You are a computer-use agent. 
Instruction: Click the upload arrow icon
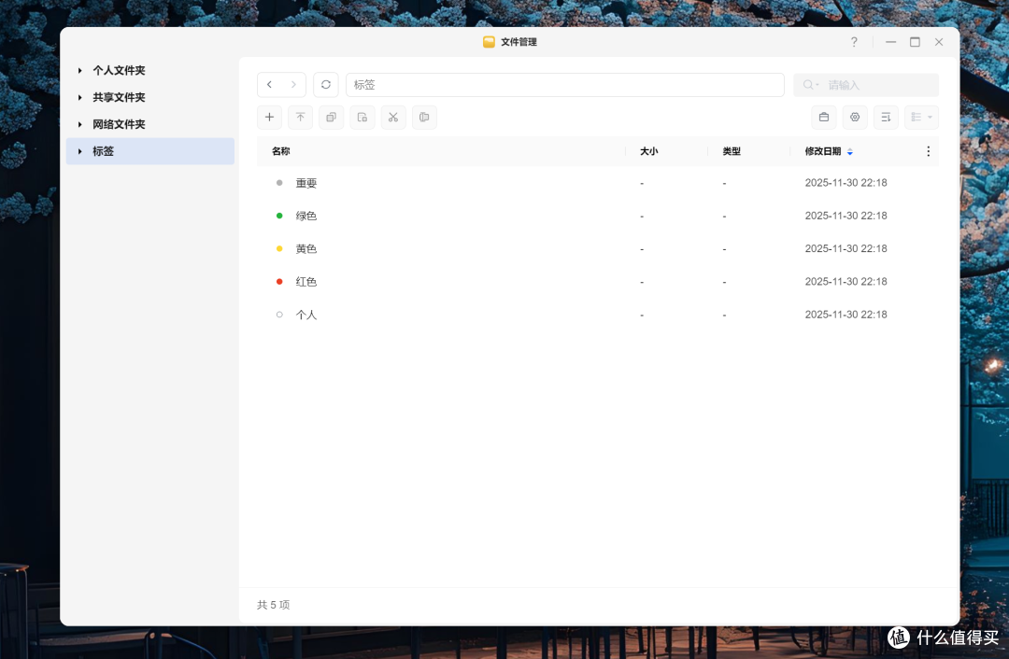301,117
